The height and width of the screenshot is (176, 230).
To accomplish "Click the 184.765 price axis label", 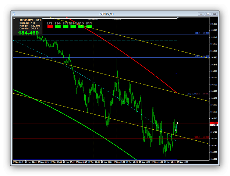I will click(214, 78).
